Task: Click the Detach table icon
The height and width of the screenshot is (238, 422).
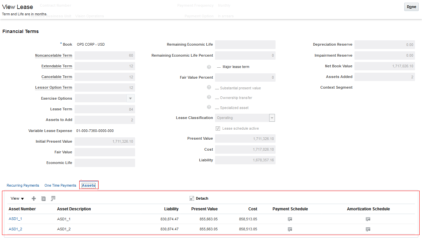Action: tap(192, 198)
